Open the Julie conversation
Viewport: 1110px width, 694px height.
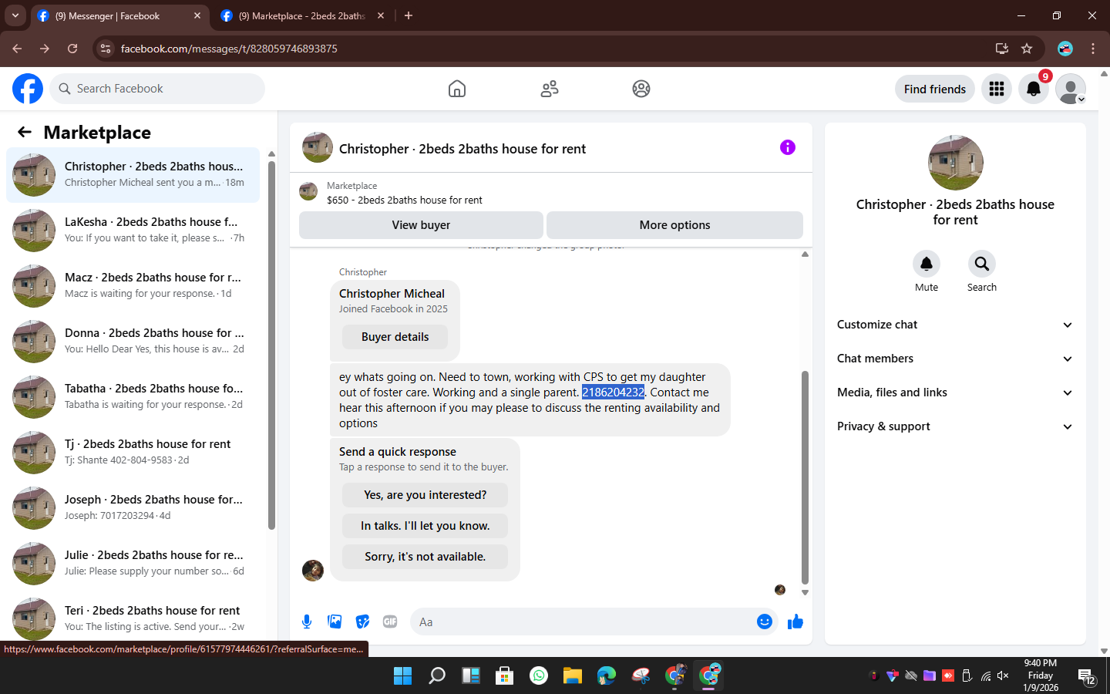(x=133, y=564)
